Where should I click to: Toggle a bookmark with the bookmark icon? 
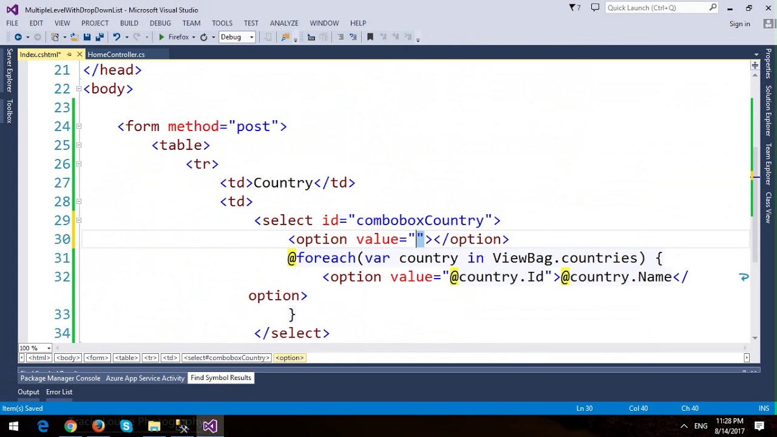370,37
